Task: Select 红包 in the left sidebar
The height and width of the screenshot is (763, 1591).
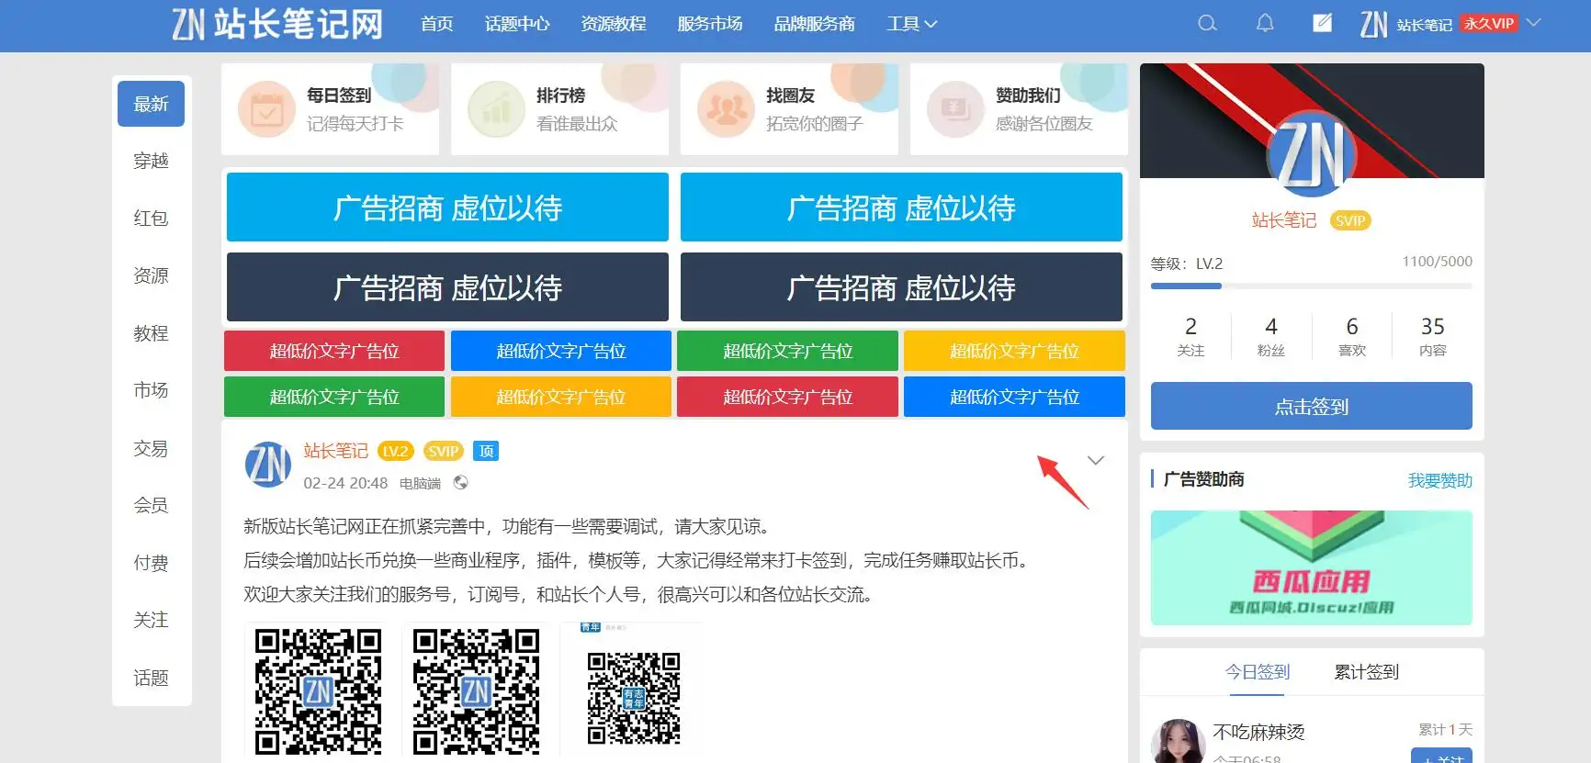Action: click(x=151, y=219)
